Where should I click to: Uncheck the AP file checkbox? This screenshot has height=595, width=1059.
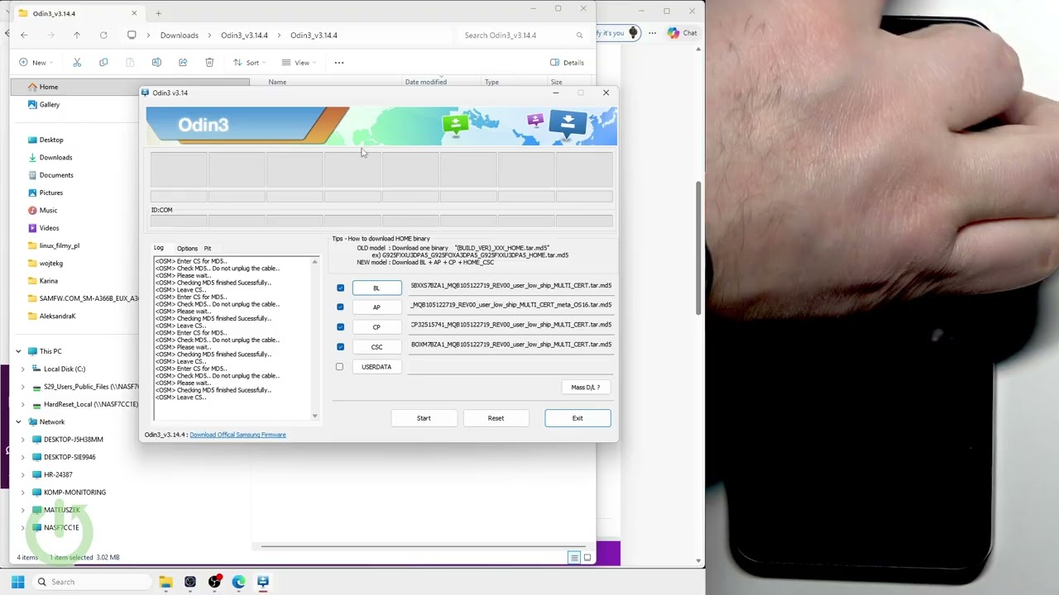click(x=340, y=307)
